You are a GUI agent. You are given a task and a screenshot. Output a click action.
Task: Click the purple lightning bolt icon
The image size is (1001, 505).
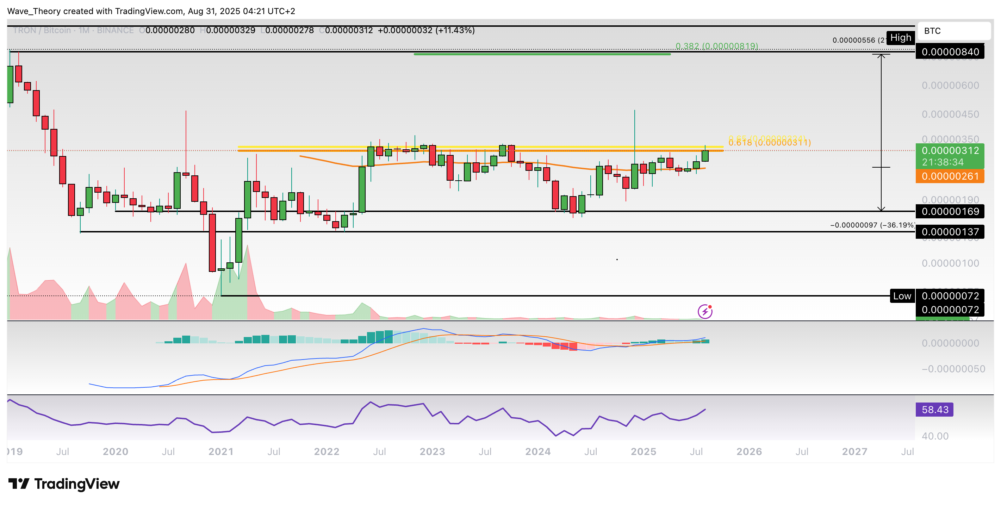tap(704, 312)
